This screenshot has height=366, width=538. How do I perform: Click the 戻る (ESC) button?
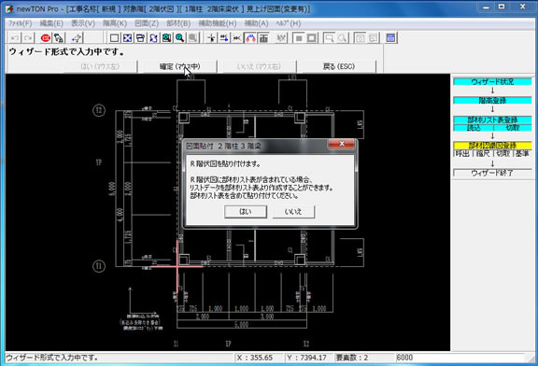click(338, 66)
